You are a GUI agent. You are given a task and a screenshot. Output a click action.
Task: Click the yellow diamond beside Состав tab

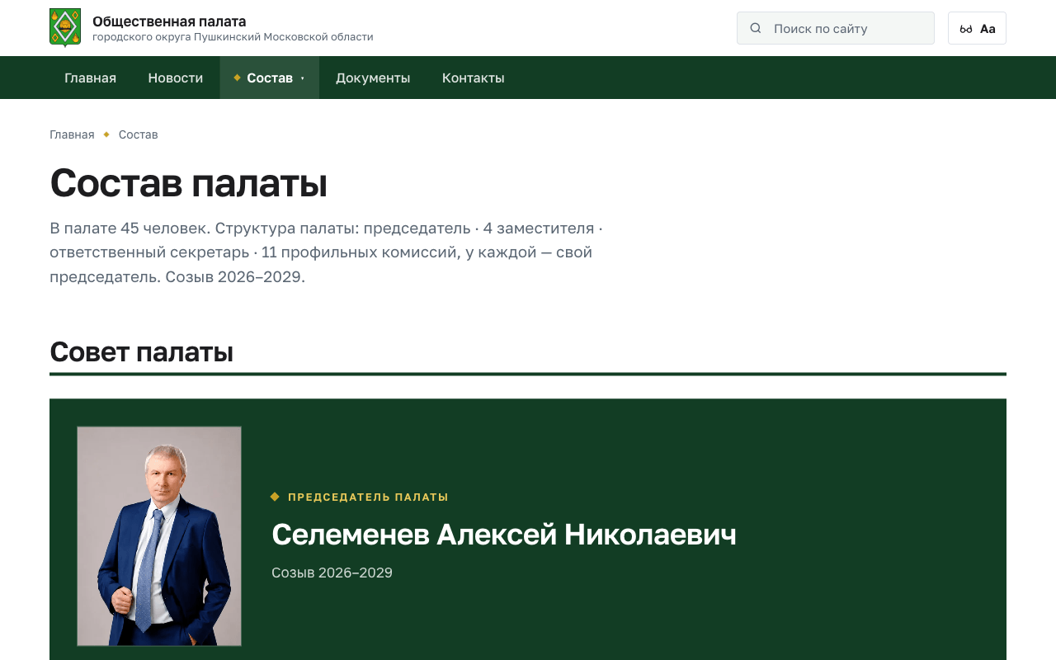pos(237,78)
